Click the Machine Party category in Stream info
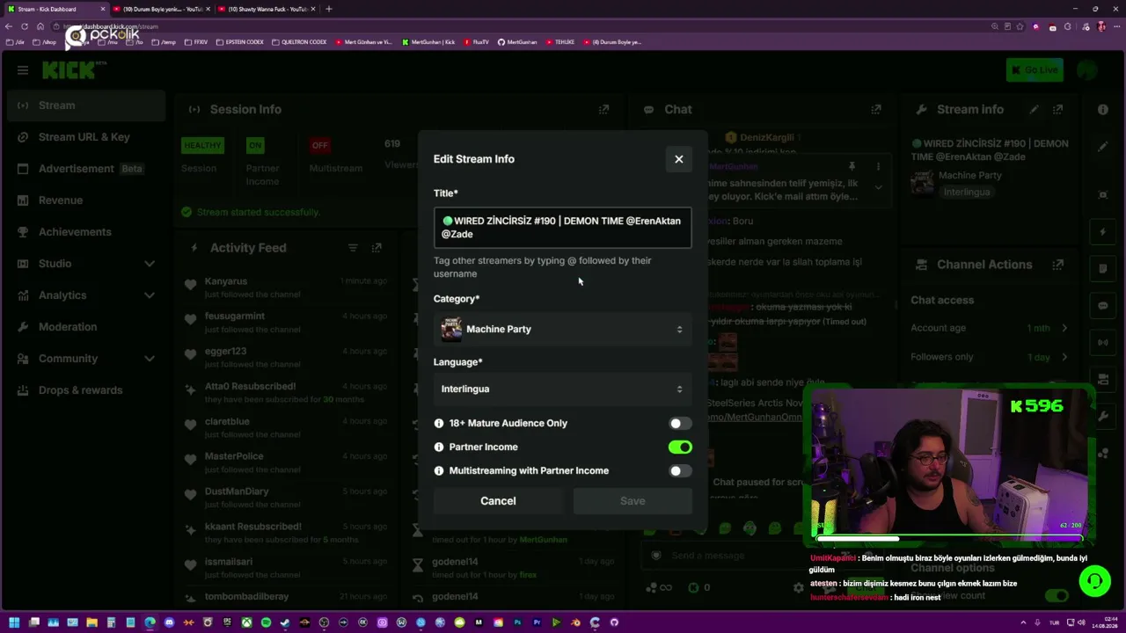The height and width of the screenshot is (633, 1126). [969, 176]
